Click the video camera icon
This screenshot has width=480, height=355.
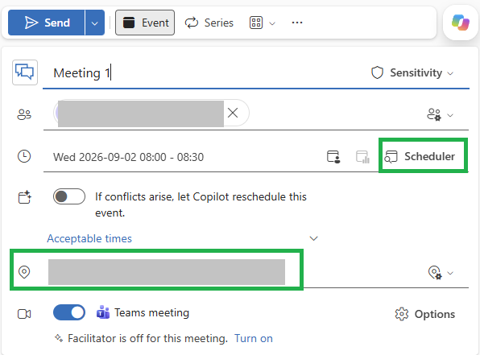(24, 314)
